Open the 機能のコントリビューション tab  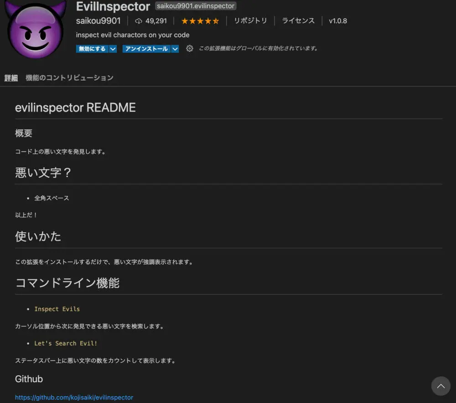(69, 78)
